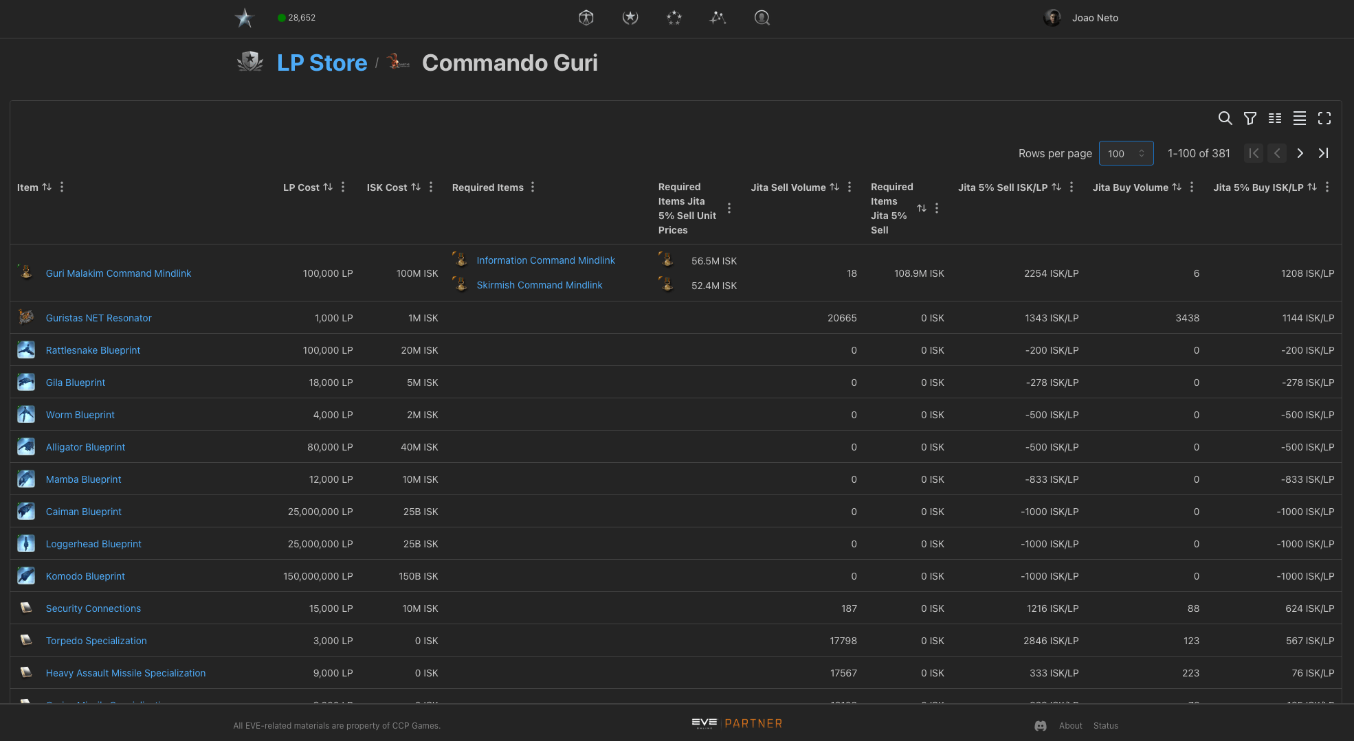Open Guri Malakim Command Mindlink item
Viewport: 1354px width, 741px height.
(x=118, y=273)
